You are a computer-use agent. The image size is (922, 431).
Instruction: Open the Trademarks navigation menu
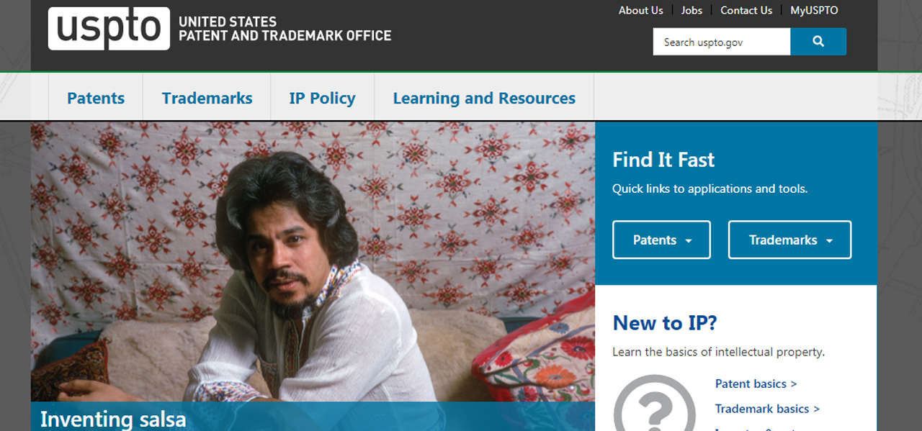coord(207,98)
